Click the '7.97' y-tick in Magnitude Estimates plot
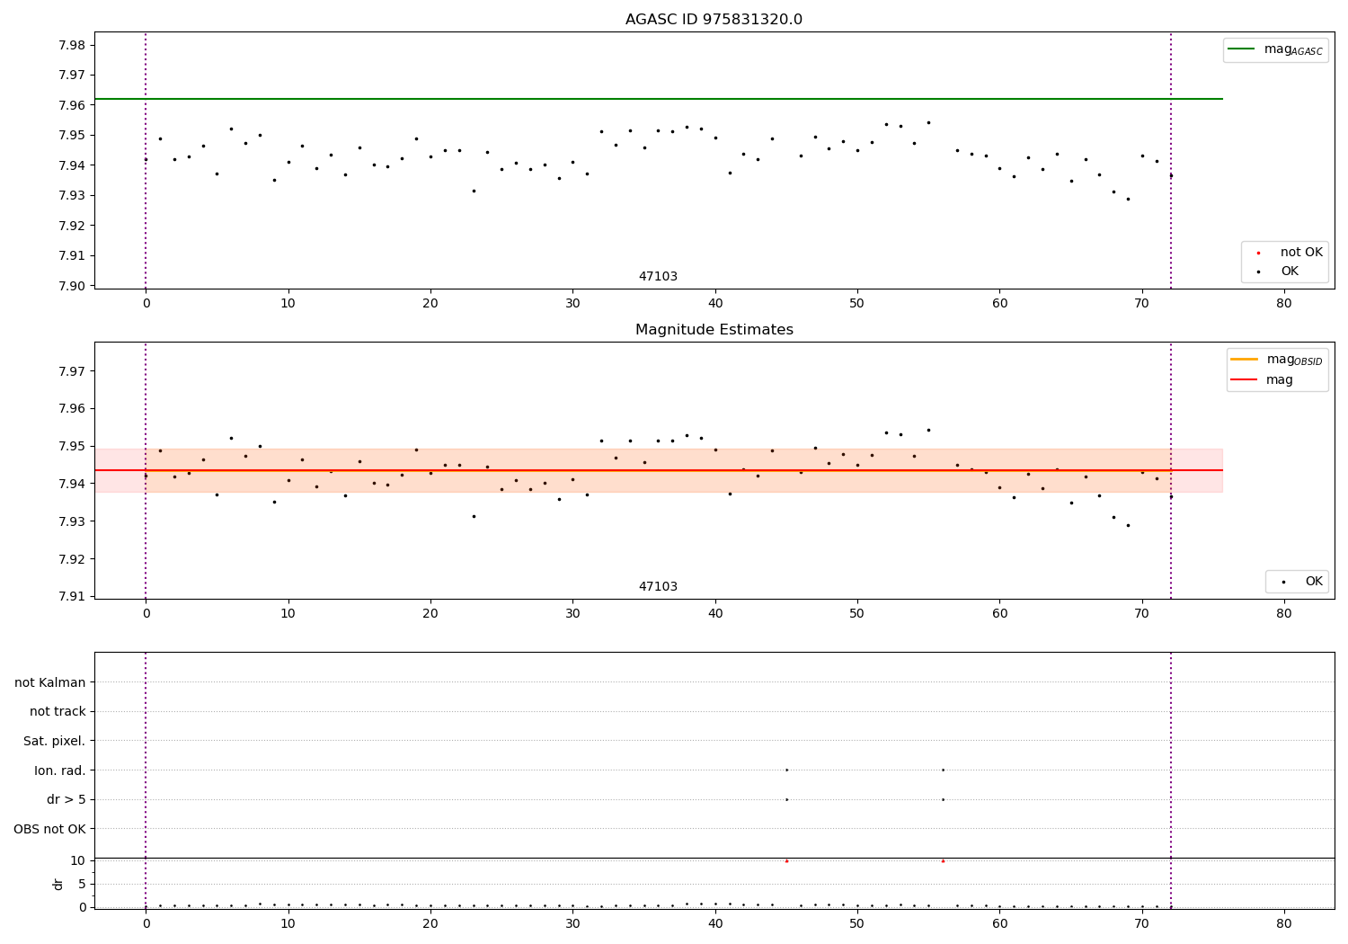The width and height of the screenshot is (1348, 944). (x=72, y=371)
